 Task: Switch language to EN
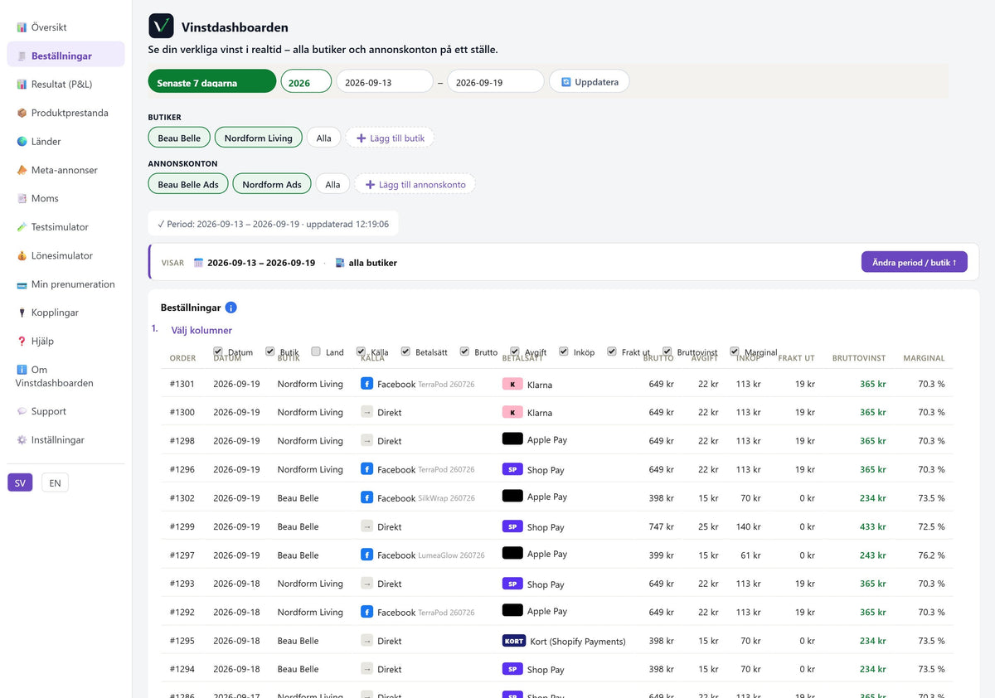click(x=55, y=482)
